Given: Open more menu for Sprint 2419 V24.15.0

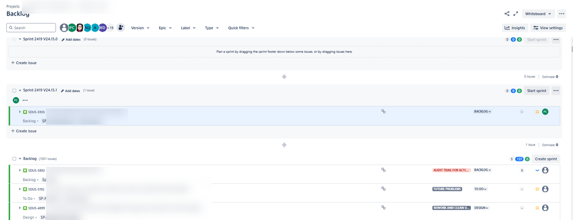Looking at the screenshot, I should pos(556,40).
